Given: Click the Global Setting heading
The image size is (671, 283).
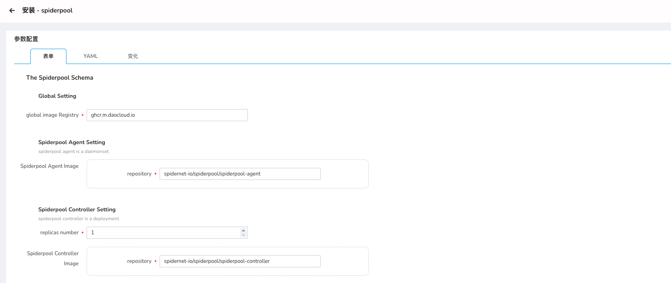Looking at the screenshot, I should 57,96.
